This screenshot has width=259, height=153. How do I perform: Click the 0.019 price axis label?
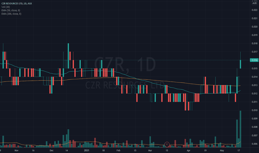tap(254, 35)
